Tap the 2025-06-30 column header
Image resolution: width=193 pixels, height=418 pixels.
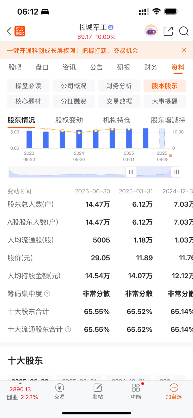(x=92, y=191)
